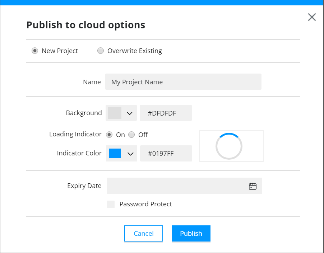The width and height of the screenshot is (324, 253).
Task: Focus the Expiry Date input field
Action: (184, 186)
